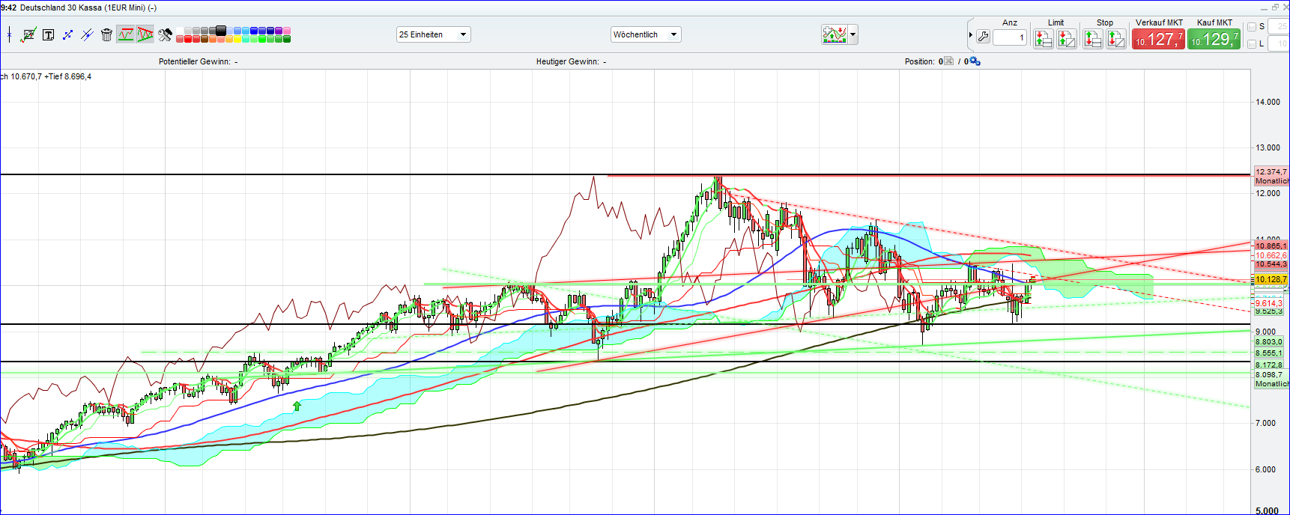Collapse the order panel triangle expander
This screenshot has height=515, width=1290.
pos(970,35)
